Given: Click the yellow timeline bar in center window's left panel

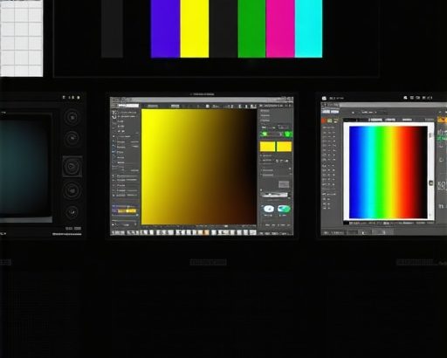Looking at the screenshot, I should 127,210.
